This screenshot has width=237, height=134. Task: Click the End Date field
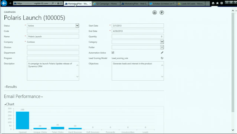pos(138,31)
